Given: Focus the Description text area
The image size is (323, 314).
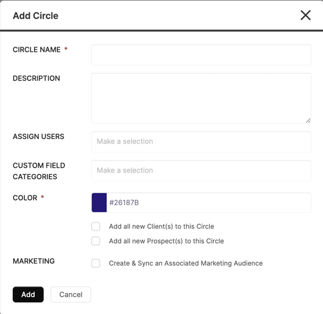Looking at the screenshot, I should pyautogui.click(x=201, y=98).
